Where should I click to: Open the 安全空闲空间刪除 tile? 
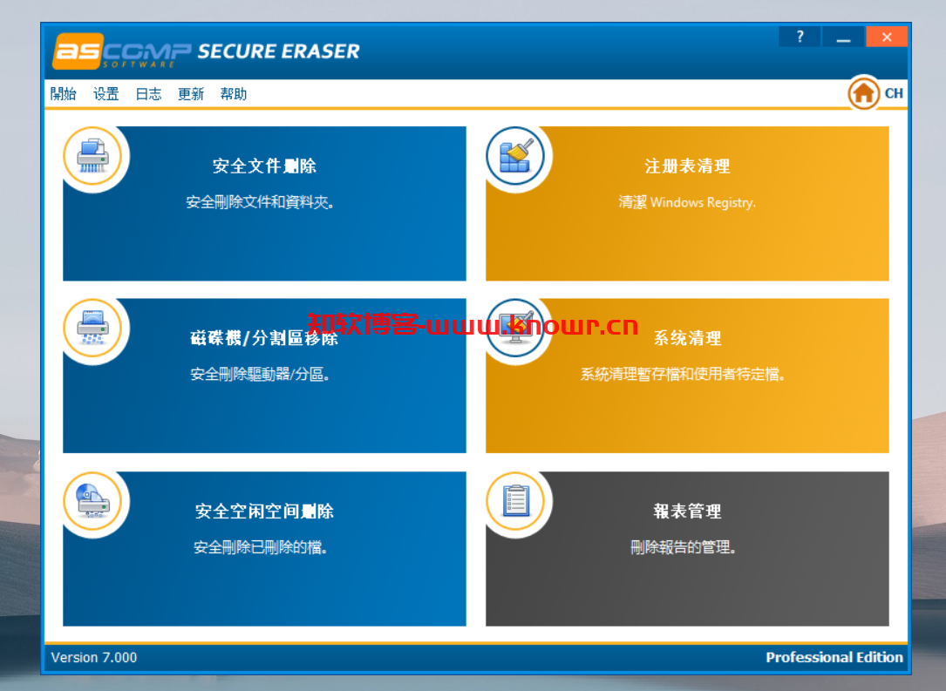point(264,549)
